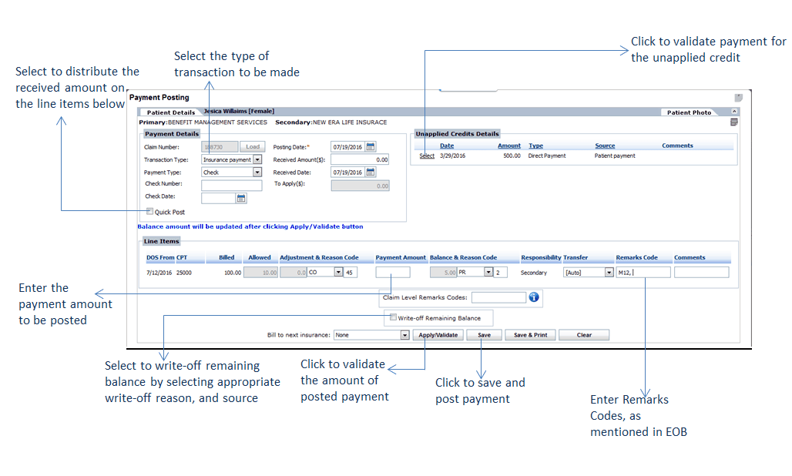
Task: Open the Posting Date calendar picker
Action: click(371, 147)
